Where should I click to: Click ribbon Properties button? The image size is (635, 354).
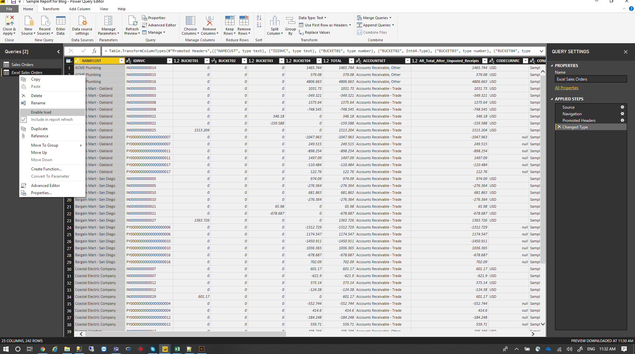pos(154,18)
